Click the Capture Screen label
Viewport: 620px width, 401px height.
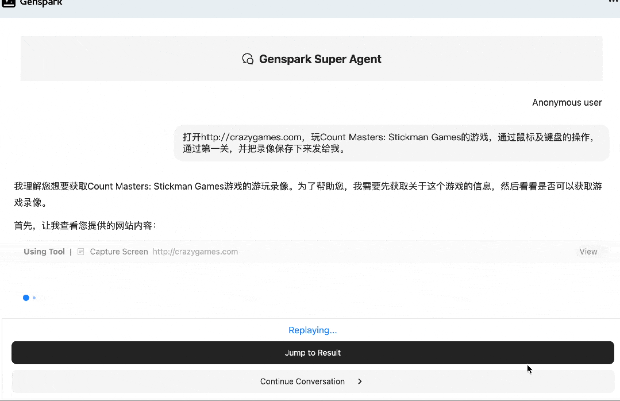(118, 252)
